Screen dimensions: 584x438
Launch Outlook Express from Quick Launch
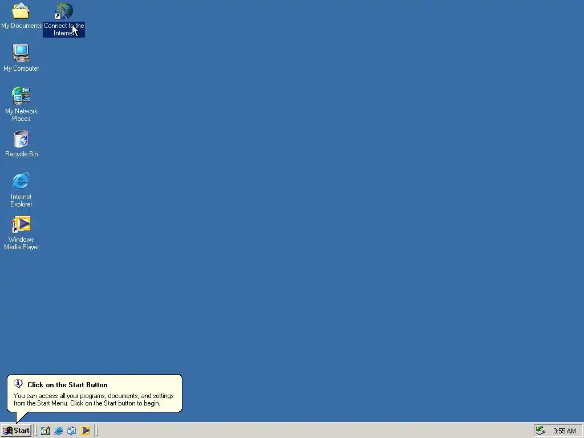[71, 431]
